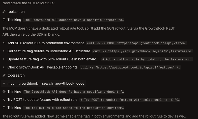Expand "Add 50% rollout rule to production environment" step
The image size is (198, 119).
46,43
